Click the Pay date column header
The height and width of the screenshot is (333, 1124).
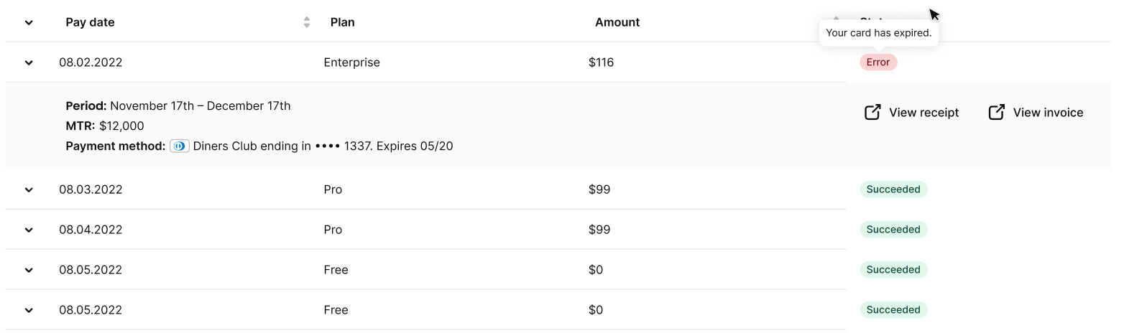tap(90, 22)
